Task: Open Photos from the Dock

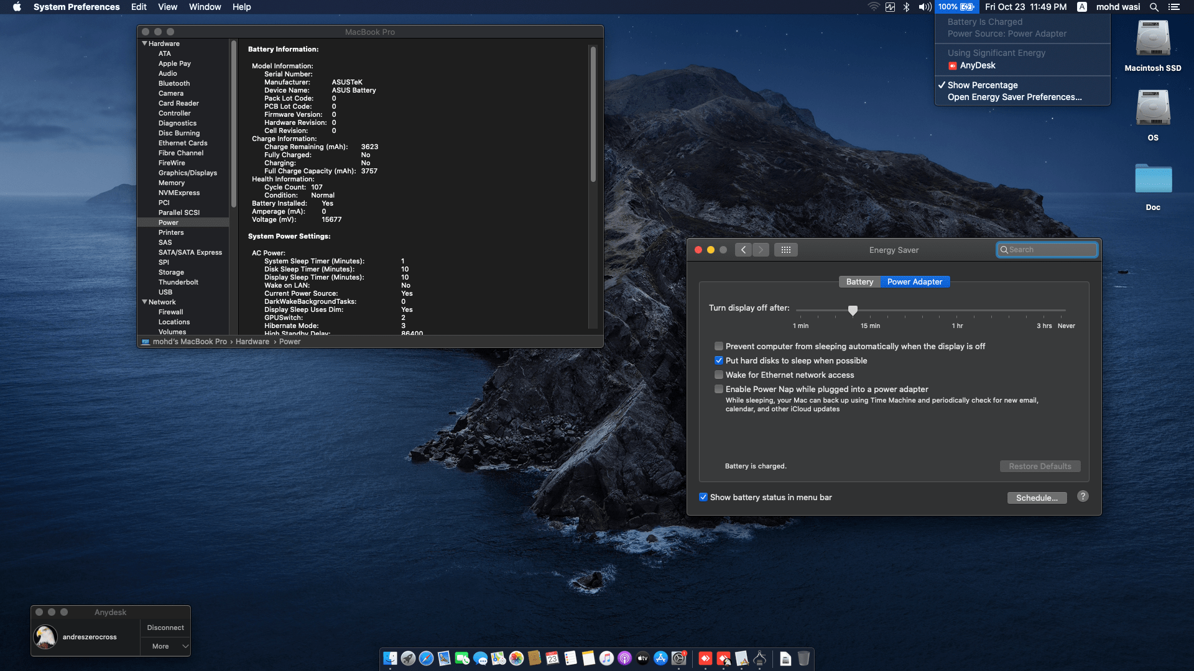Action: (x=516, y=659)
